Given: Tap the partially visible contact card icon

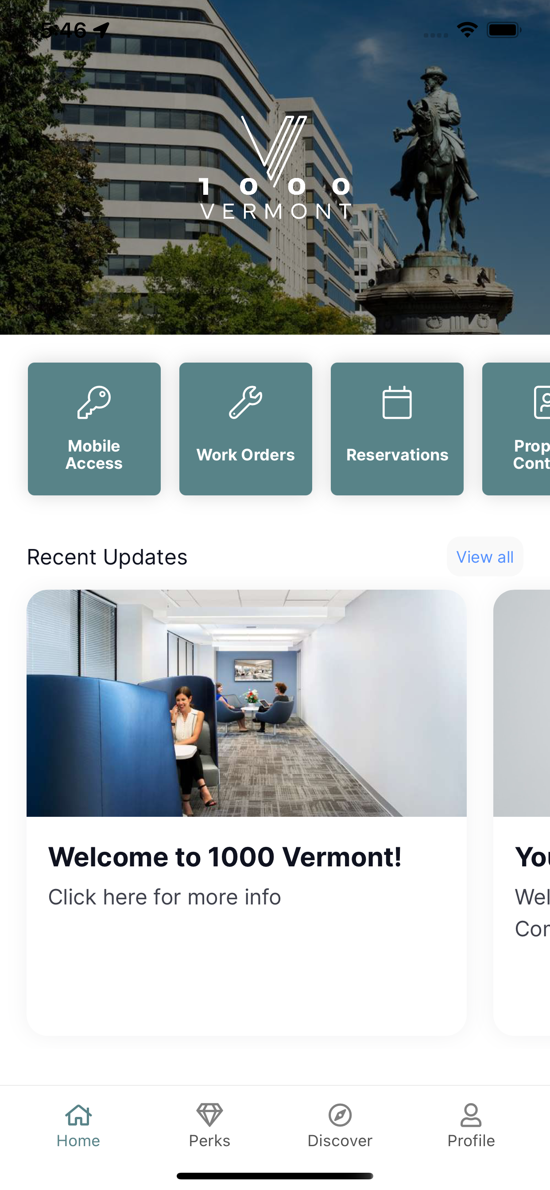Looking at the screenshot, I should click(x=542, y=402).
